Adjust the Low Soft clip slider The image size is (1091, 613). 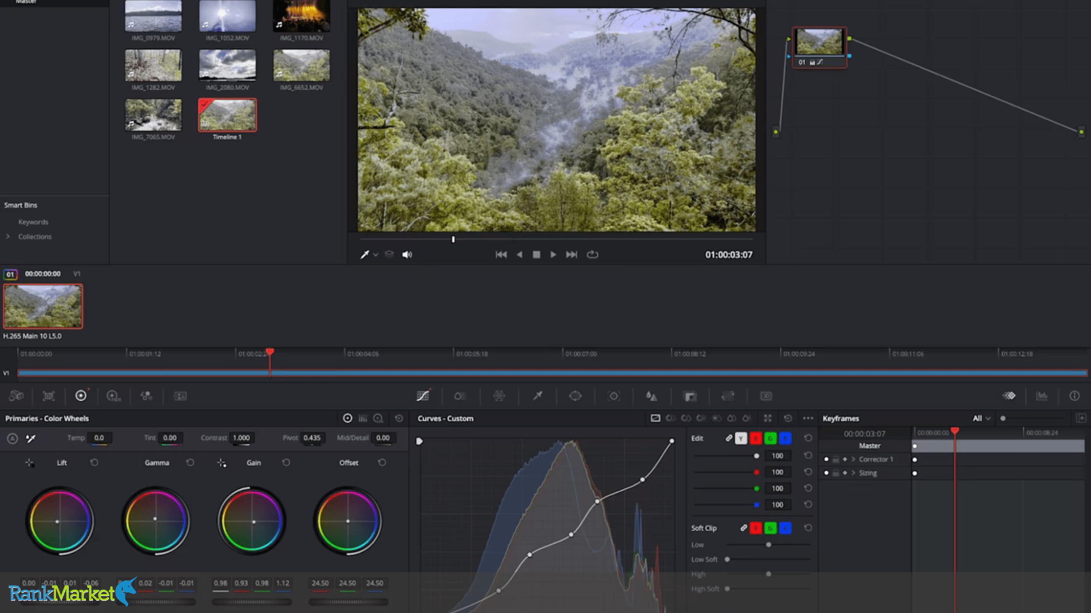pyautogui.click(x=726, y=559)
